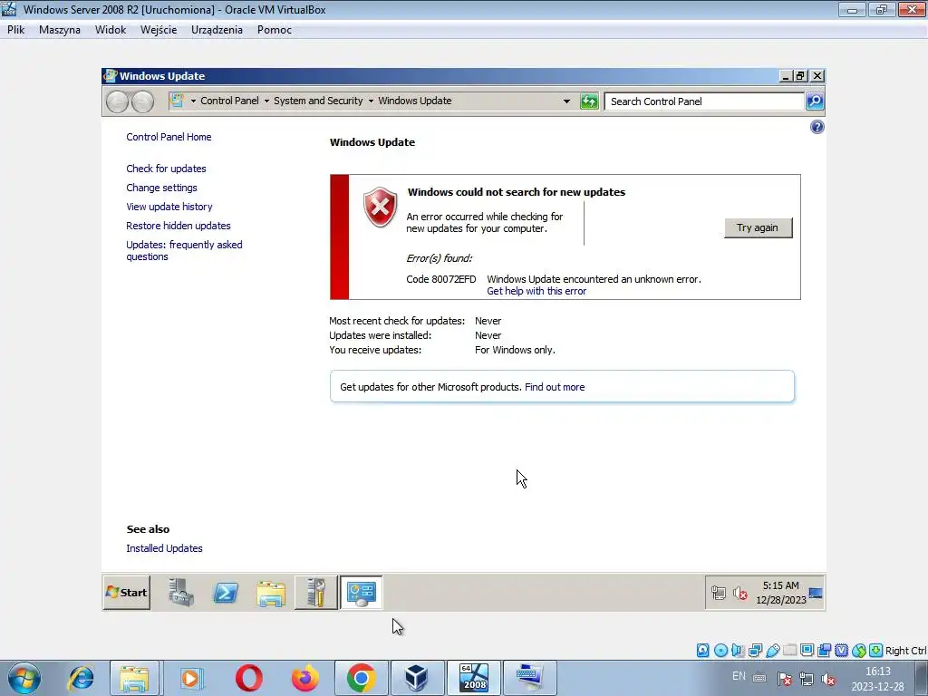The image size is (928, 696).
Task: Open View update history link
Action: (169, 207)
